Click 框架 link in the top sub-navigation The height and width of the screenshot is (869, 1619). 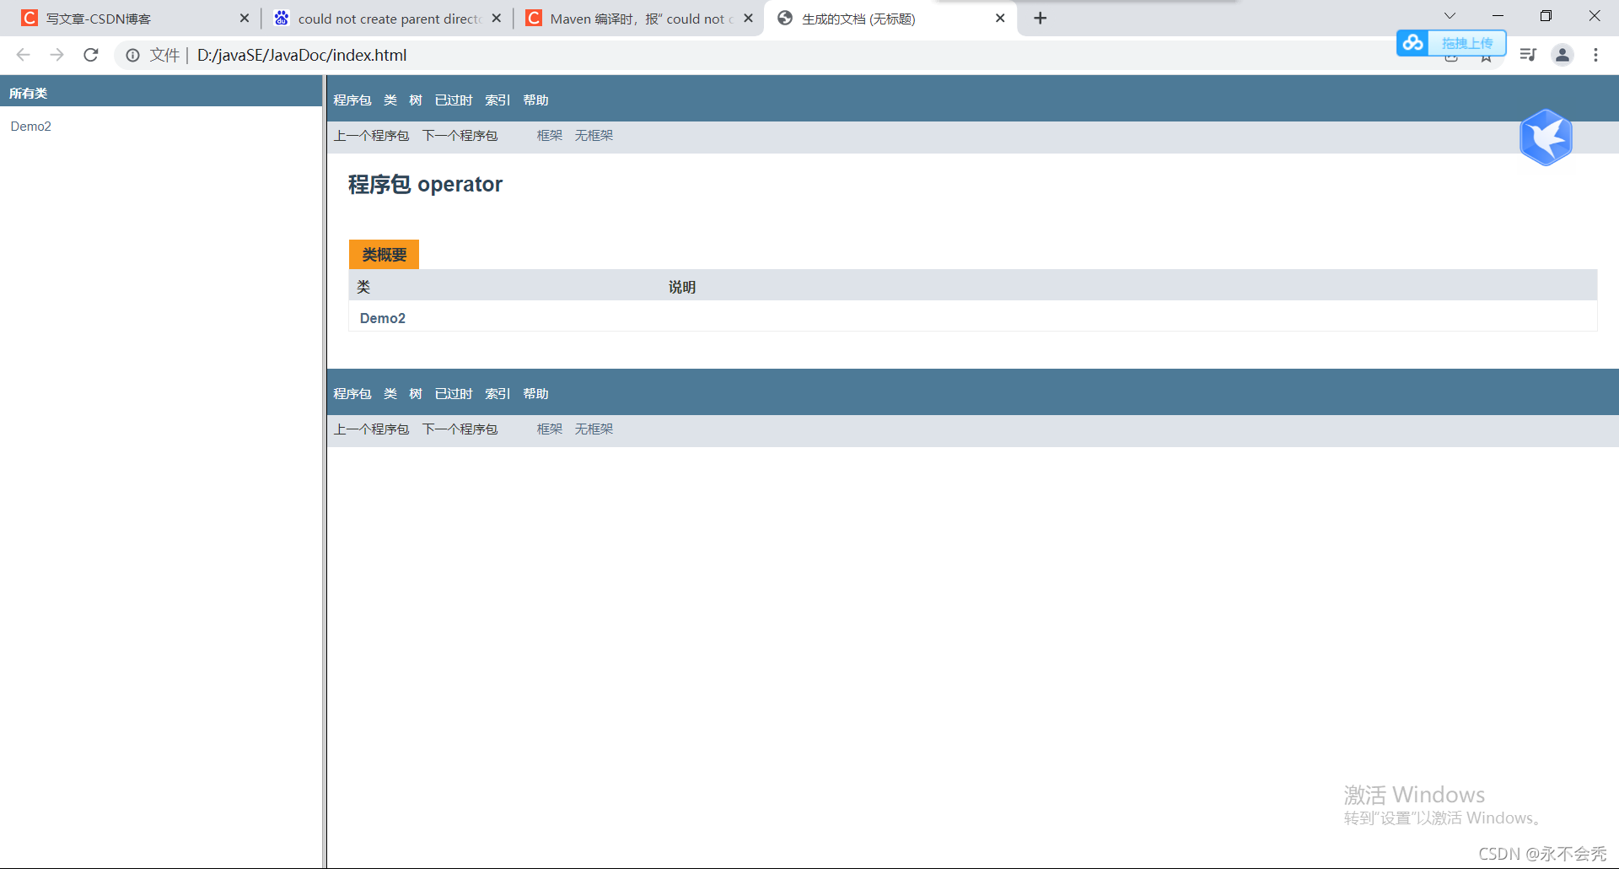click(550, 136)
